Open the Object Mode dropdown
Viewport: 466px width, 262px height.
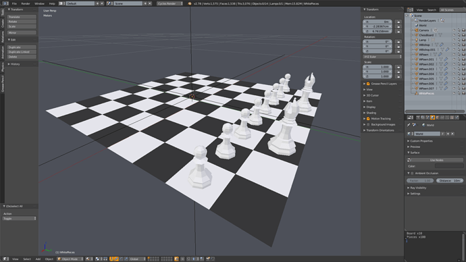pyautogui.click(x=70, y=259)
